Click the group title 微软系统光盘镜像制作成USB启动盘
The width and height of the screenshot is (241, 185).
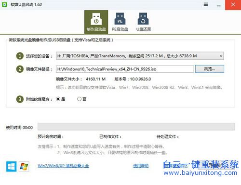pos(61,40)
